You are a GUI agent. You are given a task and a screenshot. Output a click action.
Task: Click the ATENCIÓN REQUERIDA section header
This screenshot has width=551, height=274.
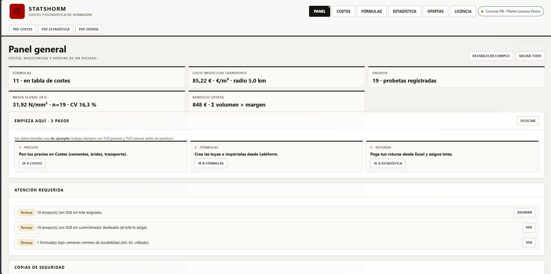tap(39, 190)
